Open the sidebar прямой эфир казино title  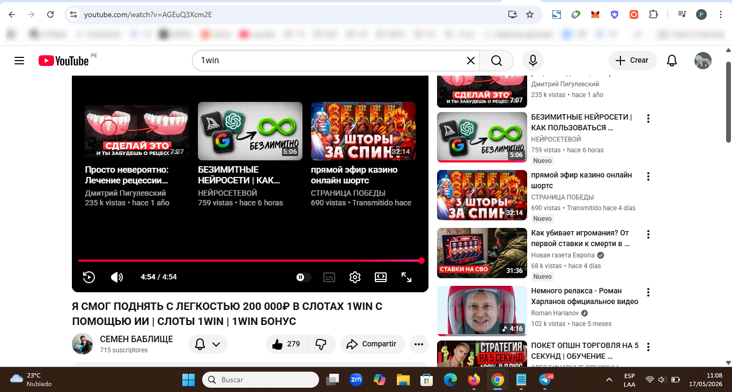coord(582,180)
